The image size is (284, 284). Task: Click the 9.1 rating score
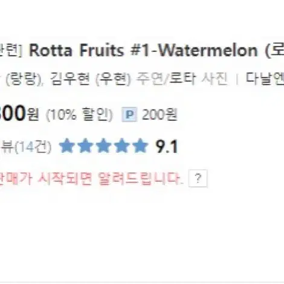[167, 147]
